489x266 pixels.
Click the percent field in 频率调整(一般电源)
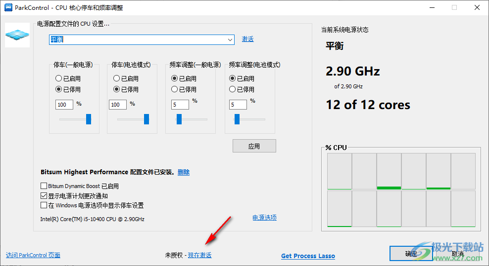point(180,105)
